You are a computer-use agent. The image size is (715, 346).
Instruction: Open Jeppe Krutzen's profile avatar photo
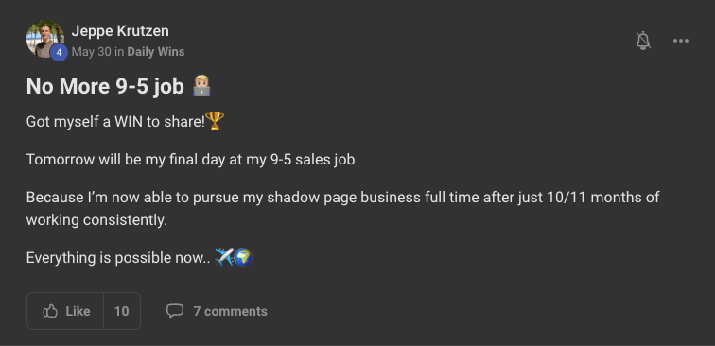44,39
